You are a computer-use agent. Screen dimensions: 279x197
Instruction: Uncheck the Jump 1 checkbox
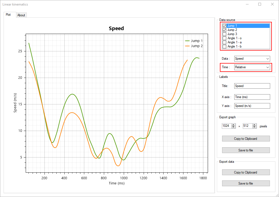tap(224, 26)
